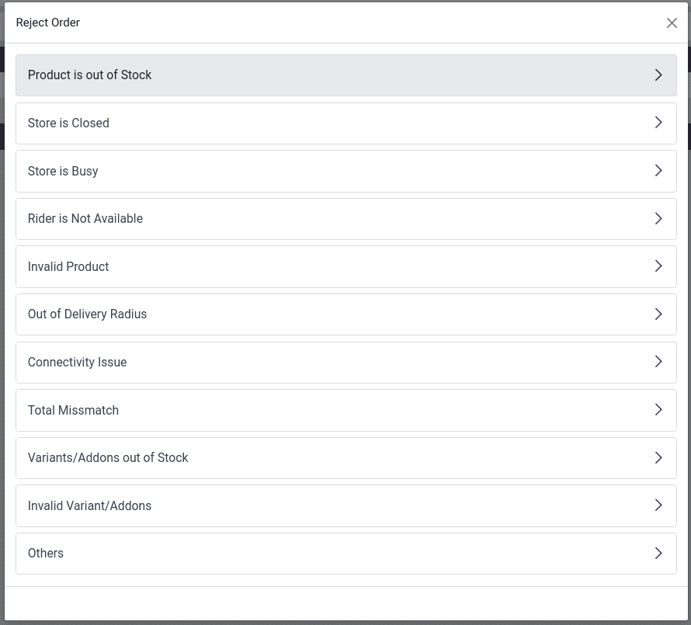This screenshot has width=691, height=625.
Task: Tap the right arrow on Store is Busy
Action: [658, 171]
